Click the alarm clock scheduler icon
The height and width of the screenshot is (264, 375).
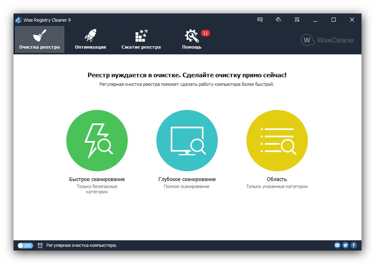[x=40, y=245]
